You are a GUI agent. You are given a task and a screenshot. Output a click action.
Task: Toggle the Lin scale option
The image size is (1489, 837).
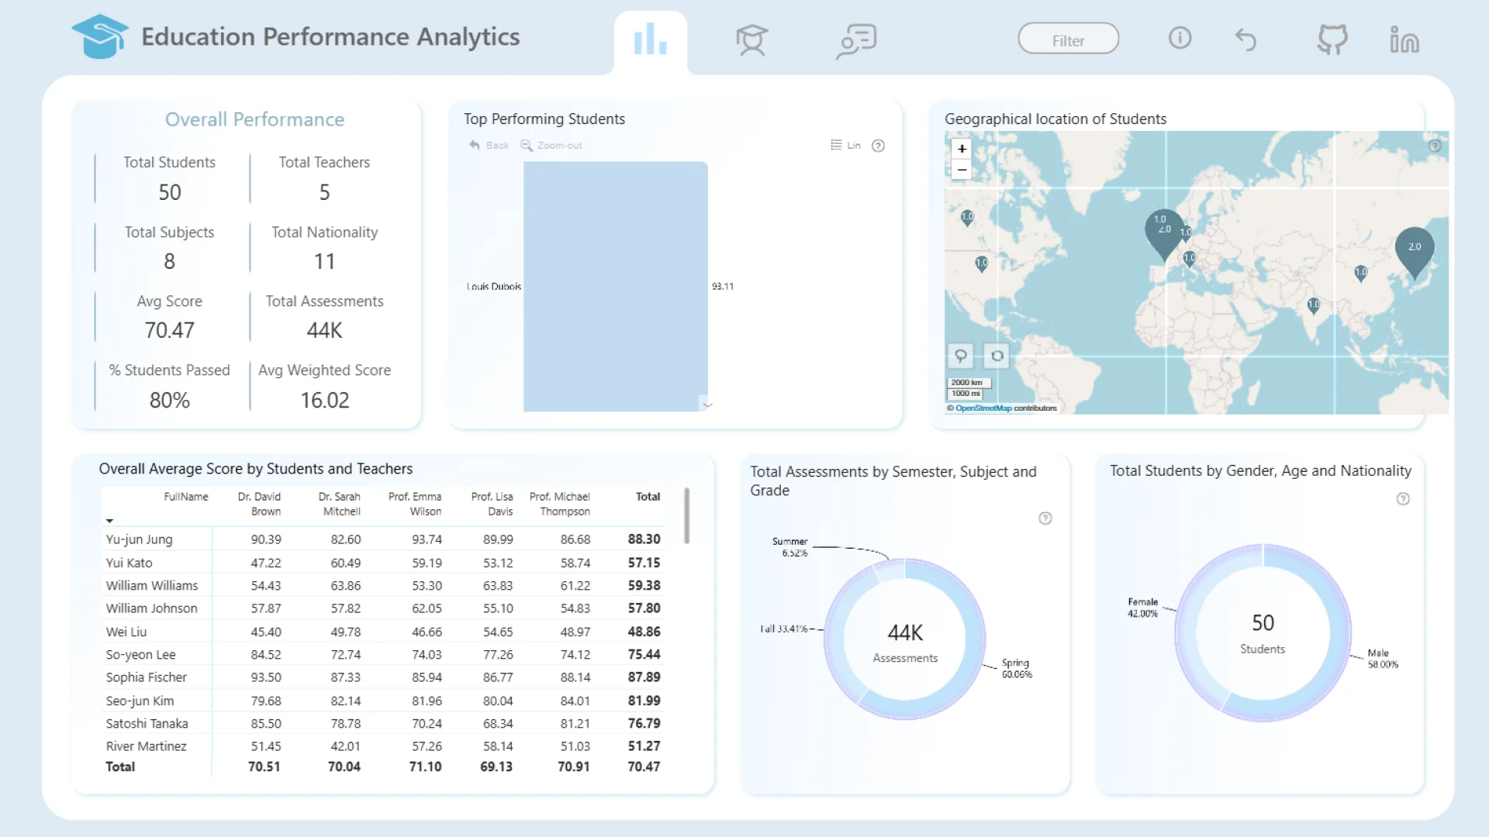point(845,146)
